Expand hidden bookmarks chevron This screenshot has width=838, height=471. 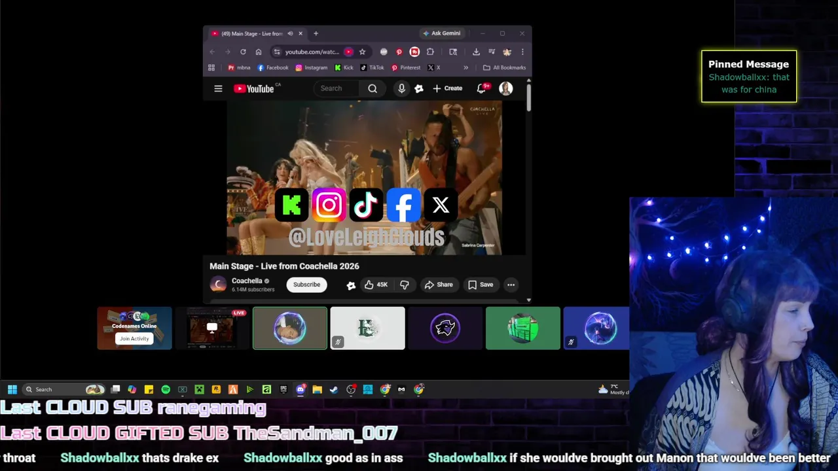[465, 67]
